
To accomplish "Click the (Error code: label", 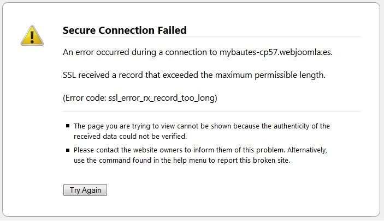I will (85, 98).
